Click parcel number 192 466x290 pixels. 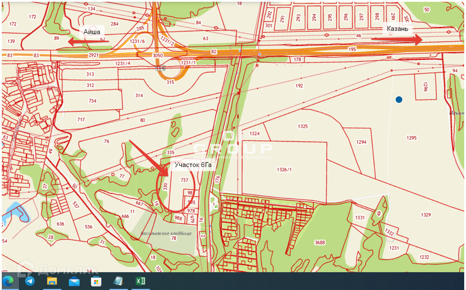(299, 86)
